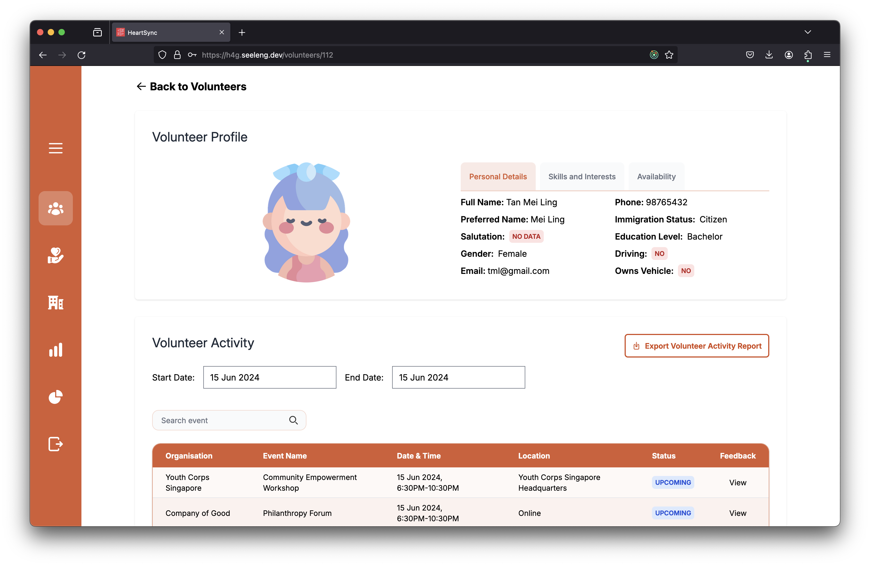Viewport: 870px width, 566px height.
Task: Open the End Date picker field
Action: (x=458, y=377)
